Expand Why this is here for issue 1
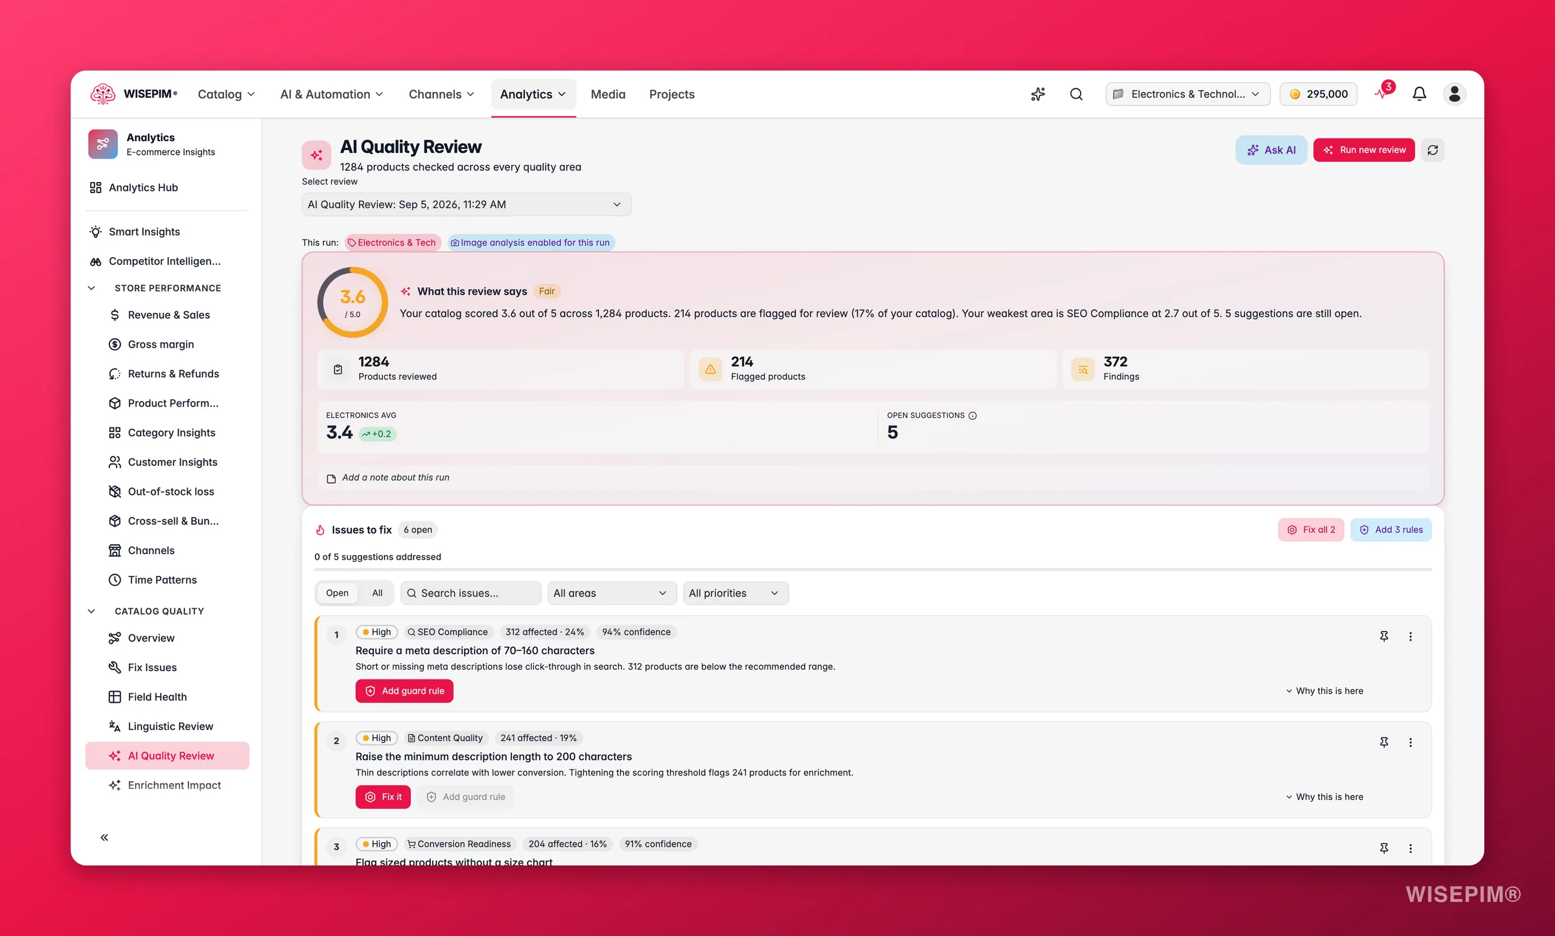Viewport: 1555px width, 936px height. pos(1324,691)
